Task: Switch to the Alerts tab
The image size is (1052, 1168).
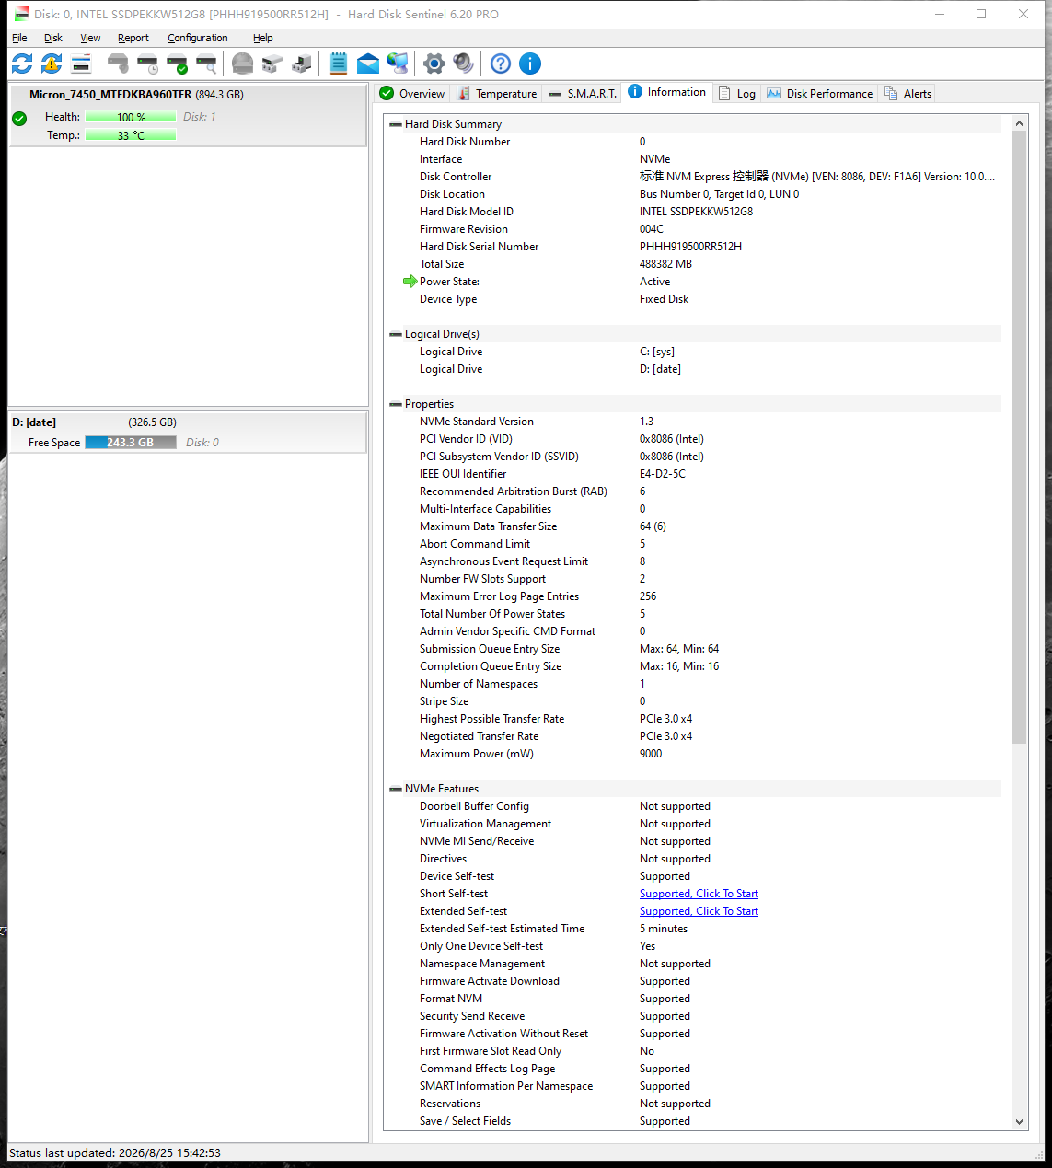Action: [907, 93]
